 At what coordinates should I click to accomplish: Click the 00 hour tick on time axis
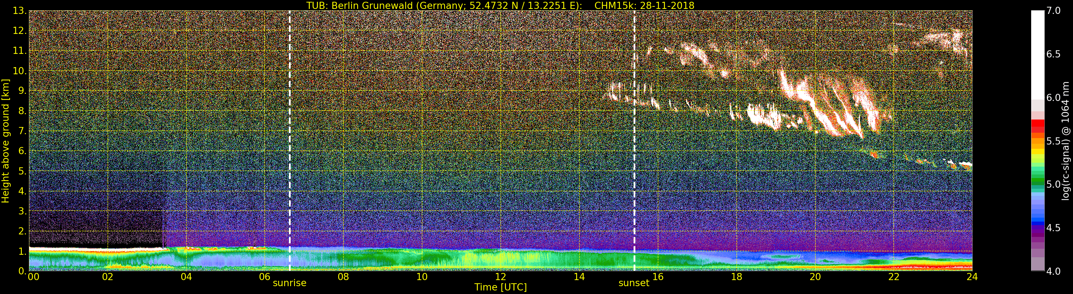(33, 277)
